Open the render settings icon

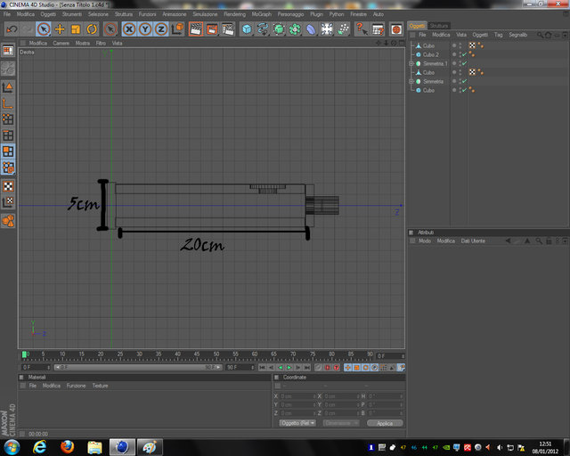(x=228, y=29)
